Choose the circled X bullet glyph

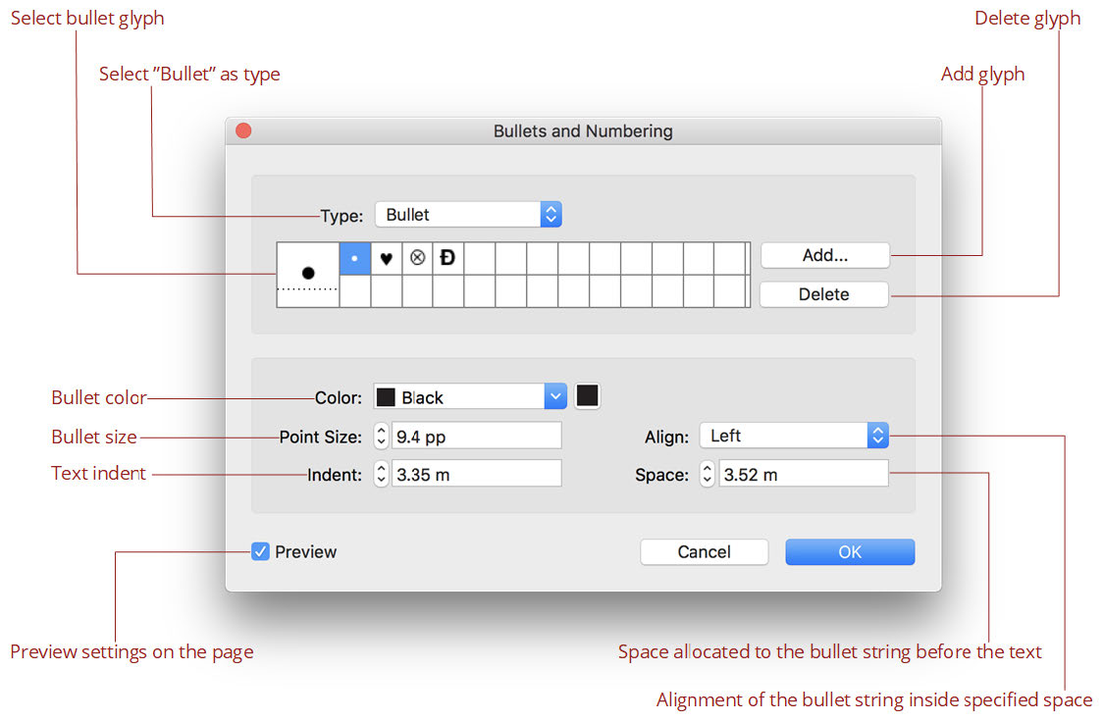coord(417,259)
